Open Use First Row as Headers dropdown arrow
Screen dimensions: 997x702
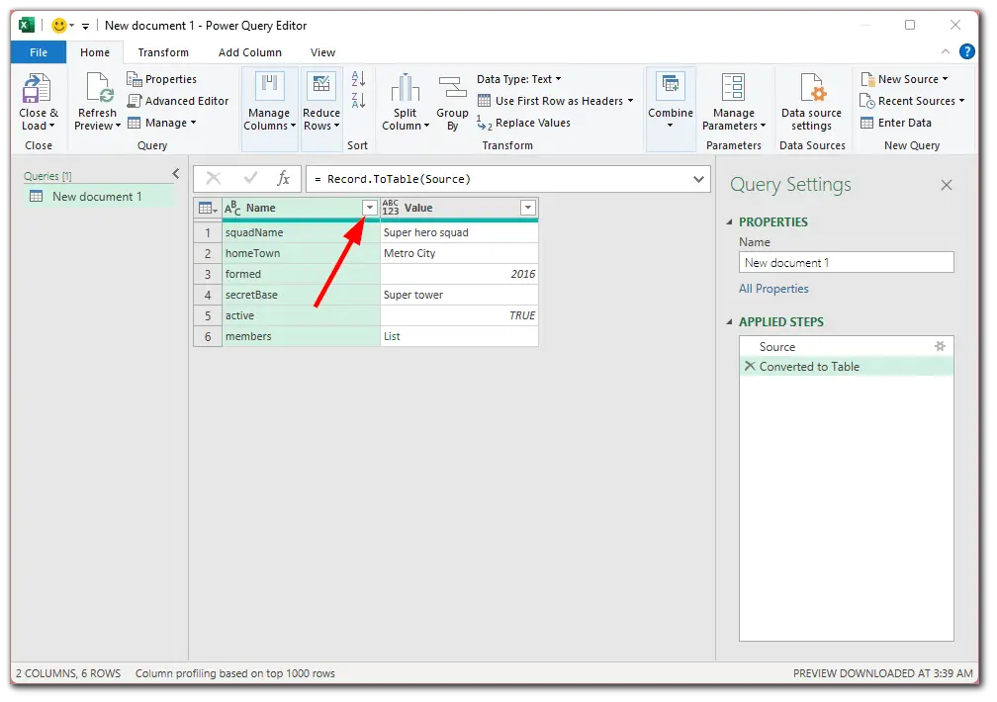point(630,101)
